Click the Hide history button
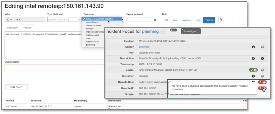This screenshot has width=275, height=114. pos(16,87)
